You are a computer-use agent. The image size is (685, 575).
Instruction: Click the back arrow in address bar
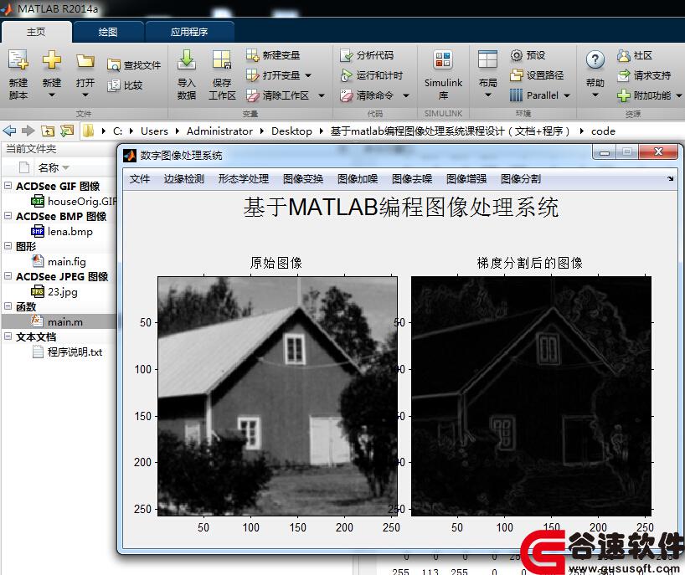click(x=9, y=131)
